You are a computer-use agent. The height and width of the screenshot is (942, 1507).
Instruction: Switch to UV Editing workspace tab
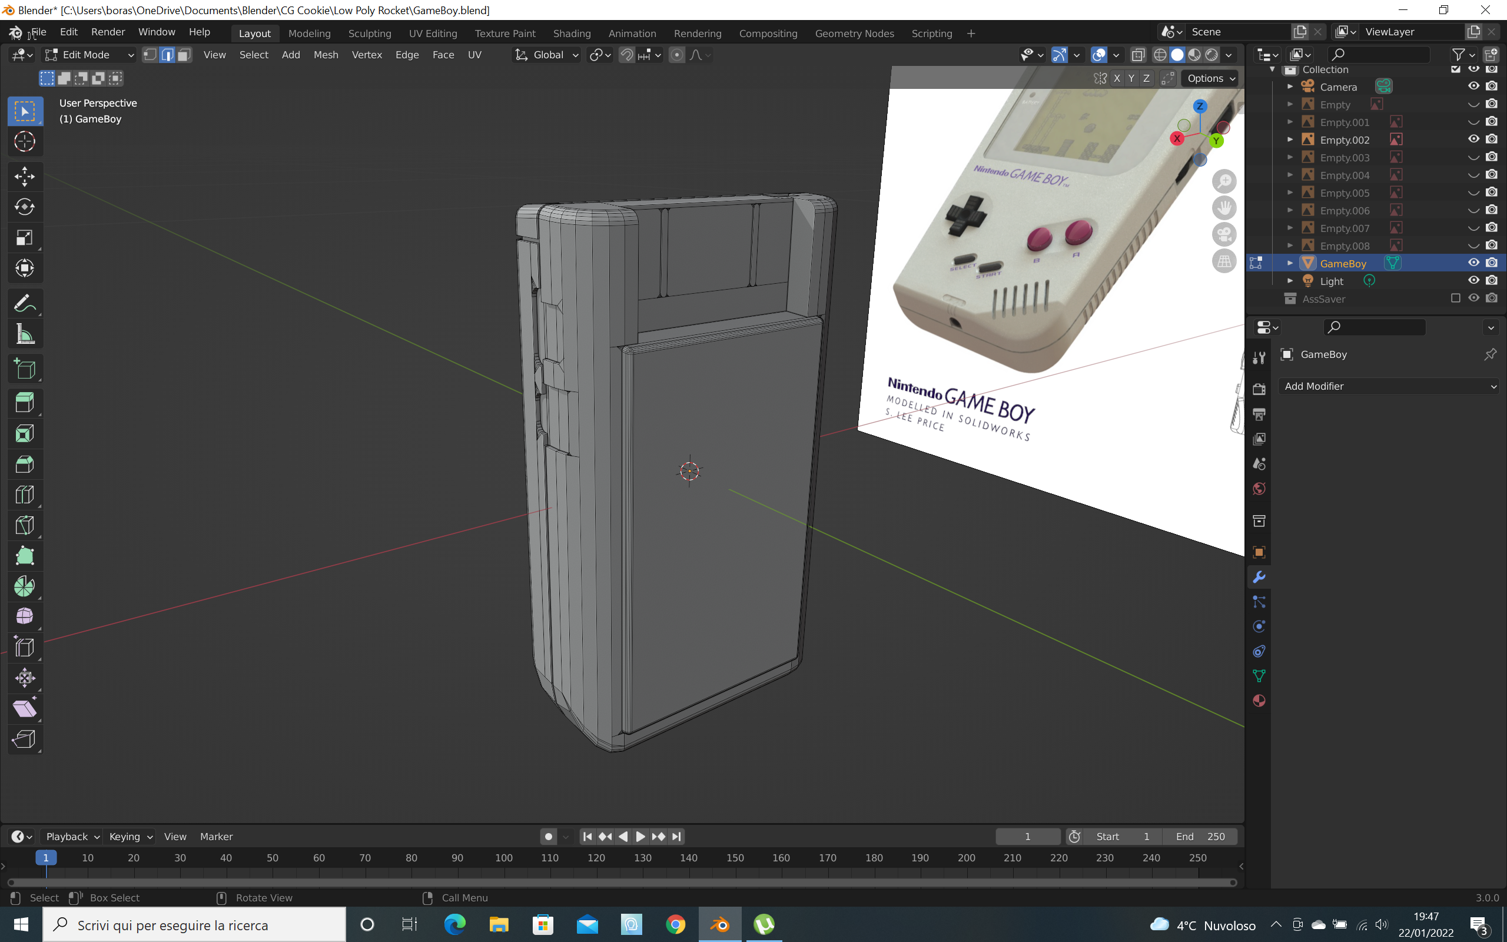click(x=433, y=34)
